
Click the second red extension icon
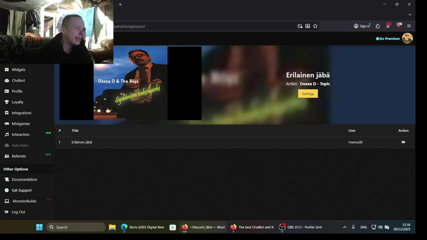(399, 25)
